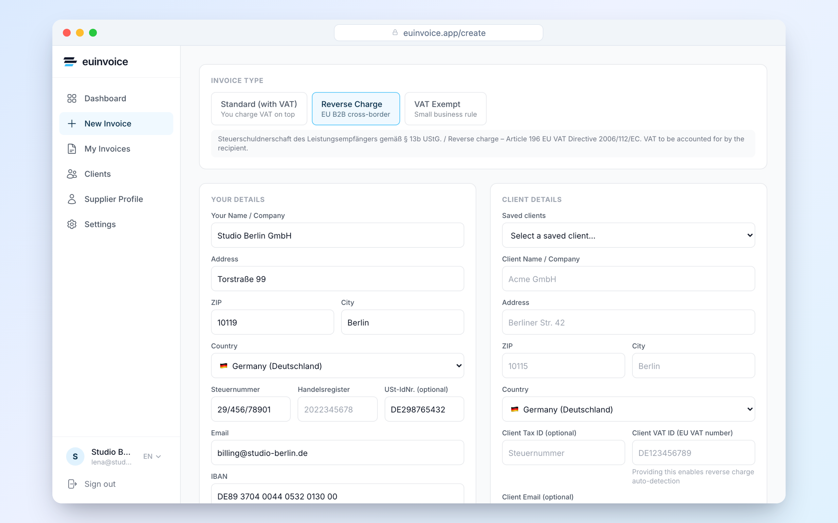This screenshot has width=838, height=523.
Task: Select Reverse Charge invoice type
Action: point(355,109)
